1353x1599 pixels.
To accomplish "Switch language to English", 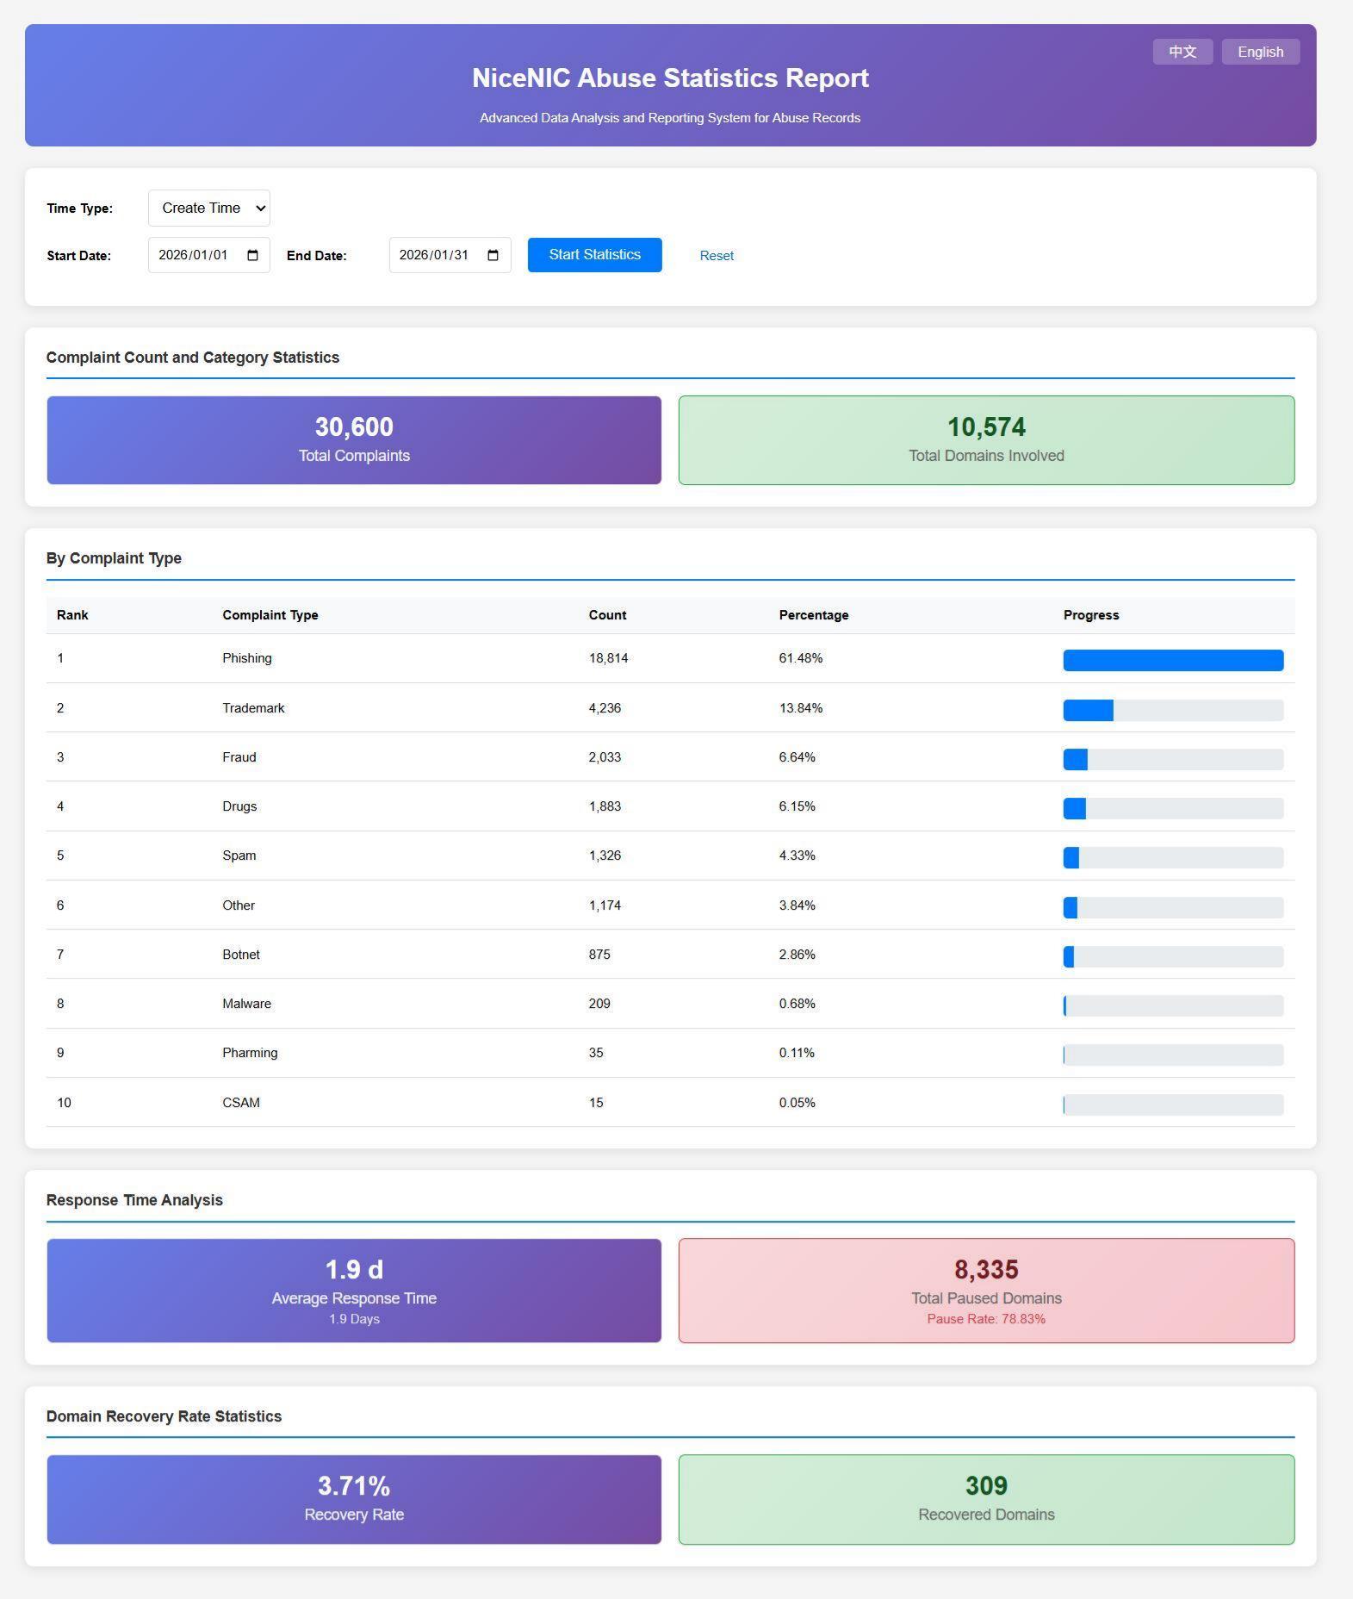I will coord(1260,52).
